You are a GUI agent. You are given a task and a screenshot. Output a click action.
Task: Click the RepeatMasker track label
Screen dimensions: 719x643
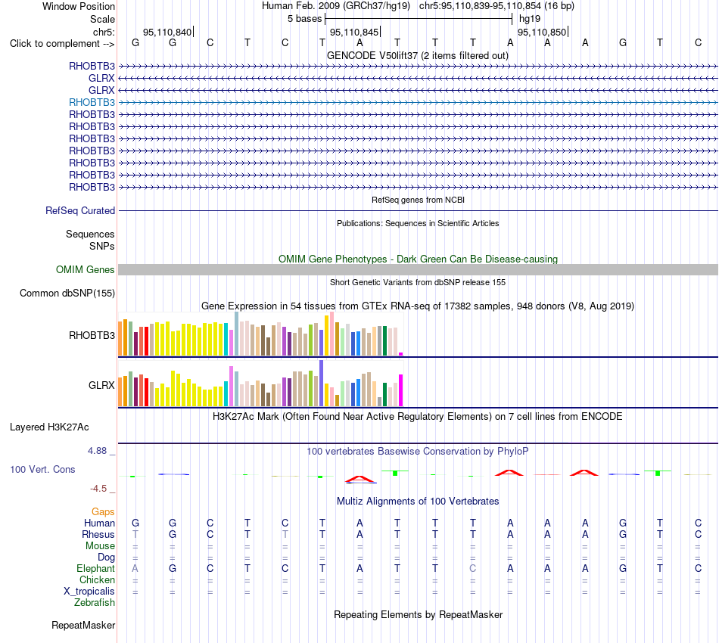click(x=83, y=625)
